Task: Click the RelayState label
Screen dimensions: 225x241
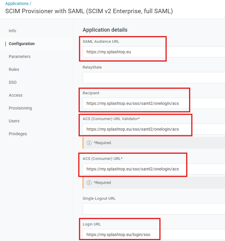Action: (92, 67)
